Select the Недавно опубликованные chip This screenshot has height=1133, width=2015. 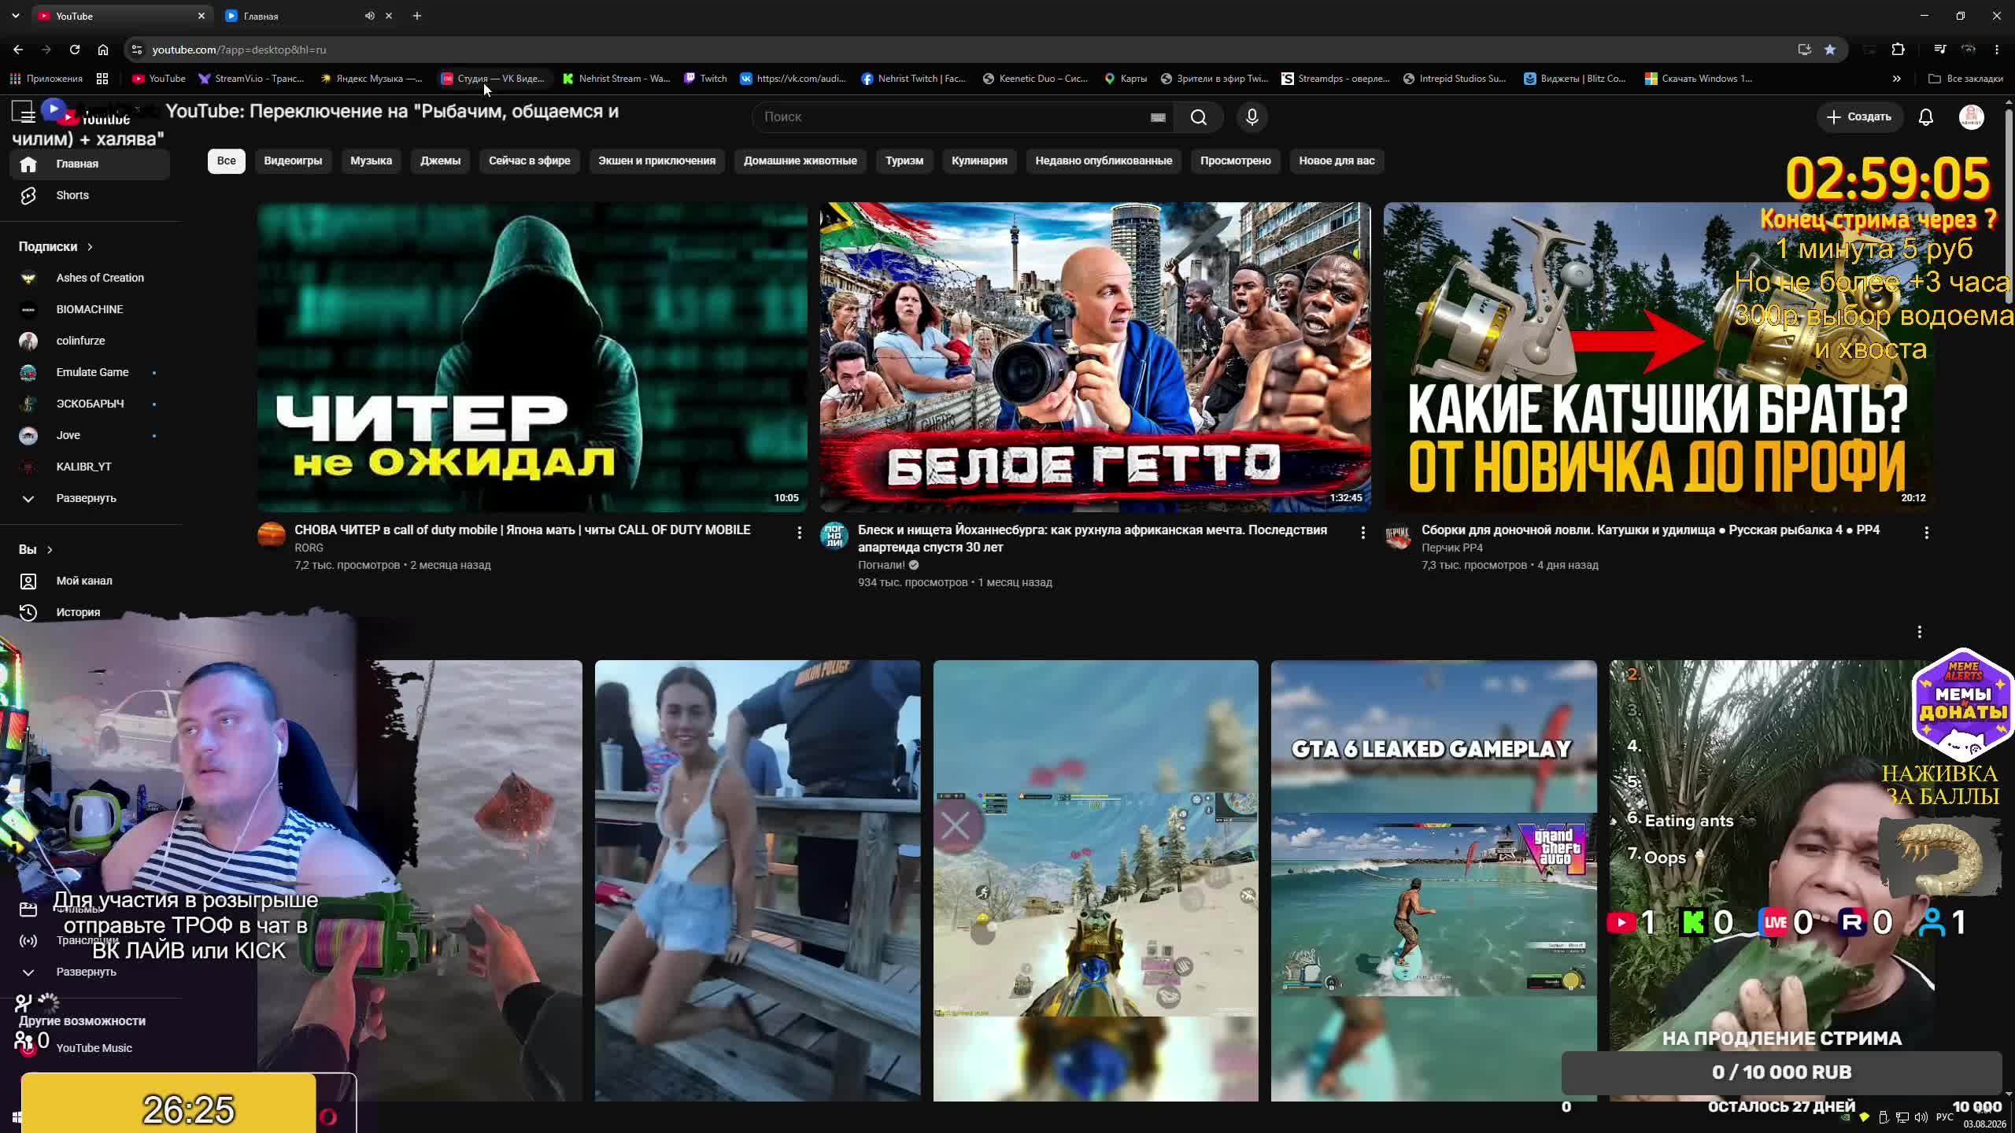coord(1104,161)
